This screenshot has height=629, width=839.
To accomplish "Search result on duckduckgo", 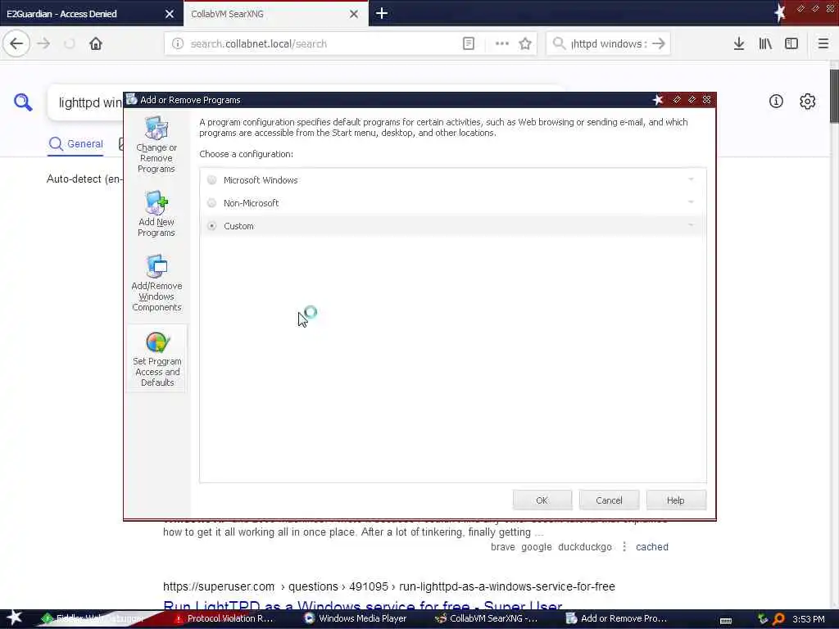I will point(585,546).
